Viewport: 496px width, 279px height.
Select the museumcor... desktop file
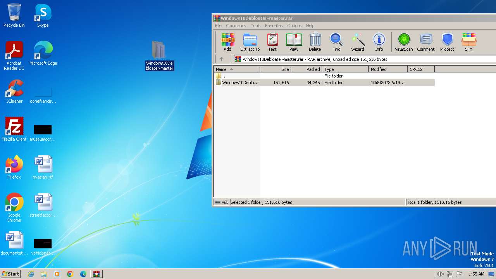[x=43, y=133]
